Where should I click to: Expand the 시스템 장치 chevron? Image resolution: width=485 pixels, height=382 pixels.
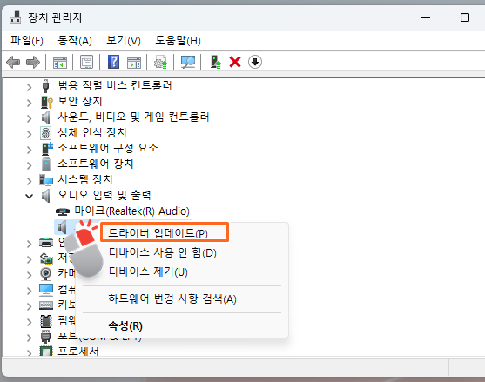29,181
